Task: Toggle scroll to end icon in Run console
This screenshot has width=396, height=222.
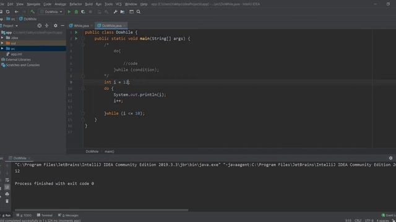Action: coord(7,187)
